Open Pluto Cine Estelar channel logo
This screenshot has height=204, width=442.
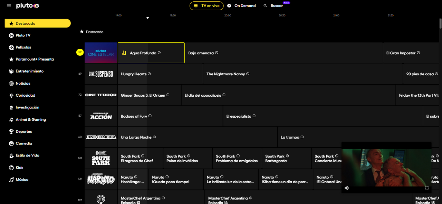click(x=101, y=53)
